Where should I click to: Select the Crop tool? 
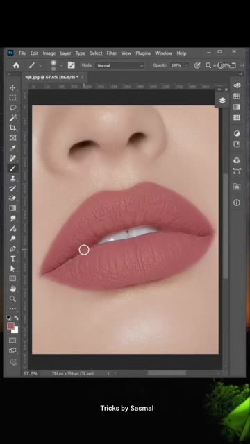[x=12, y=128]
